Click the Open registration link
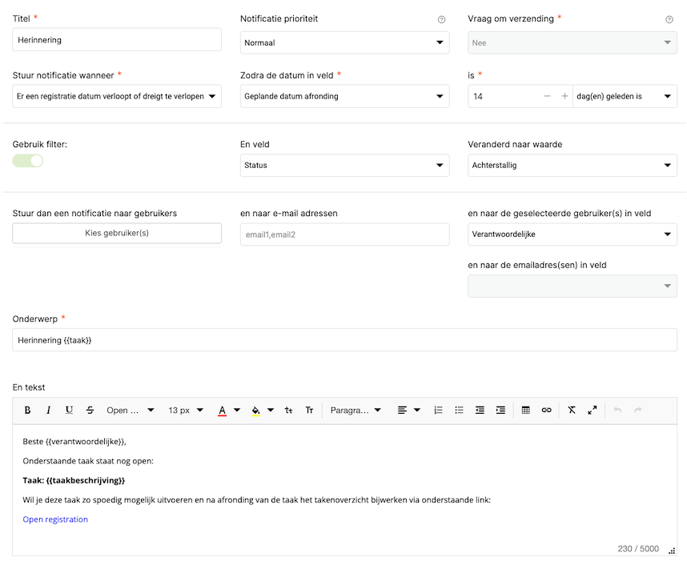Viewport: 687px width, 565px height. [55, 519]
